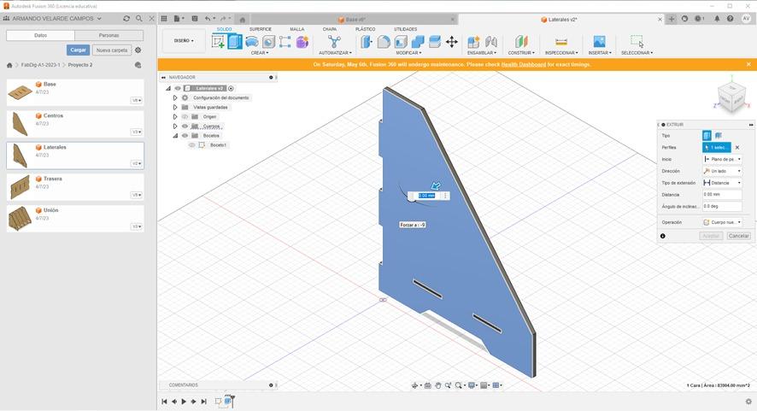Switch to the MALLA tab

pos(297,29)
